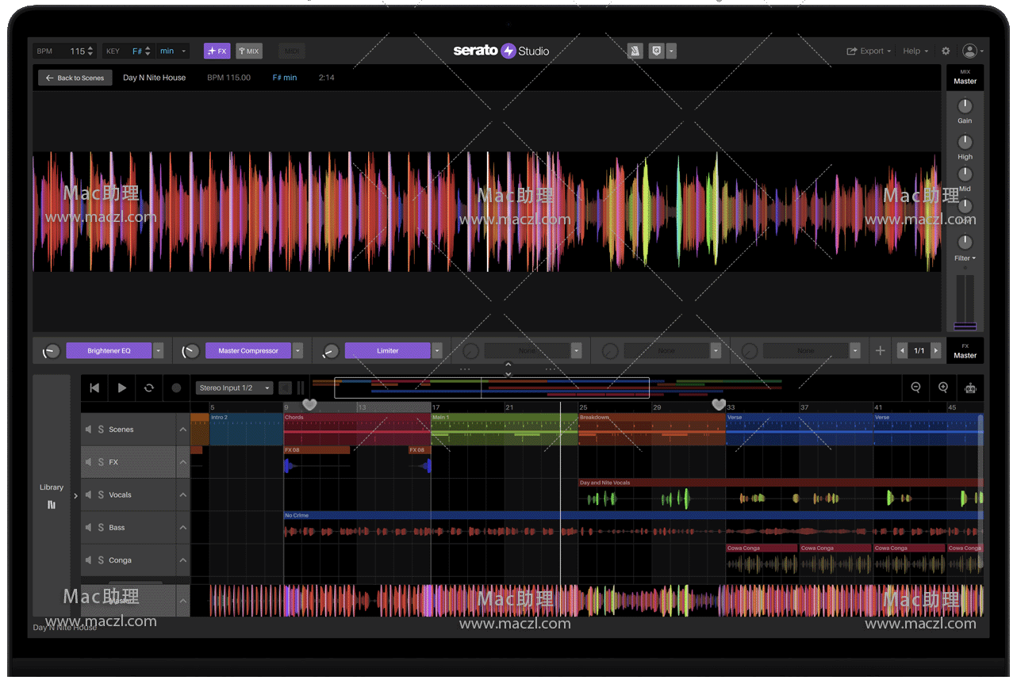Click the add FX slot plus icon
The image size is (1017, 680).
[880, 350]
